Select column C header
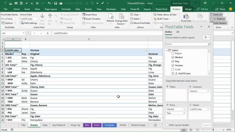This screenshot has height=132, width=235. point(89,39)
